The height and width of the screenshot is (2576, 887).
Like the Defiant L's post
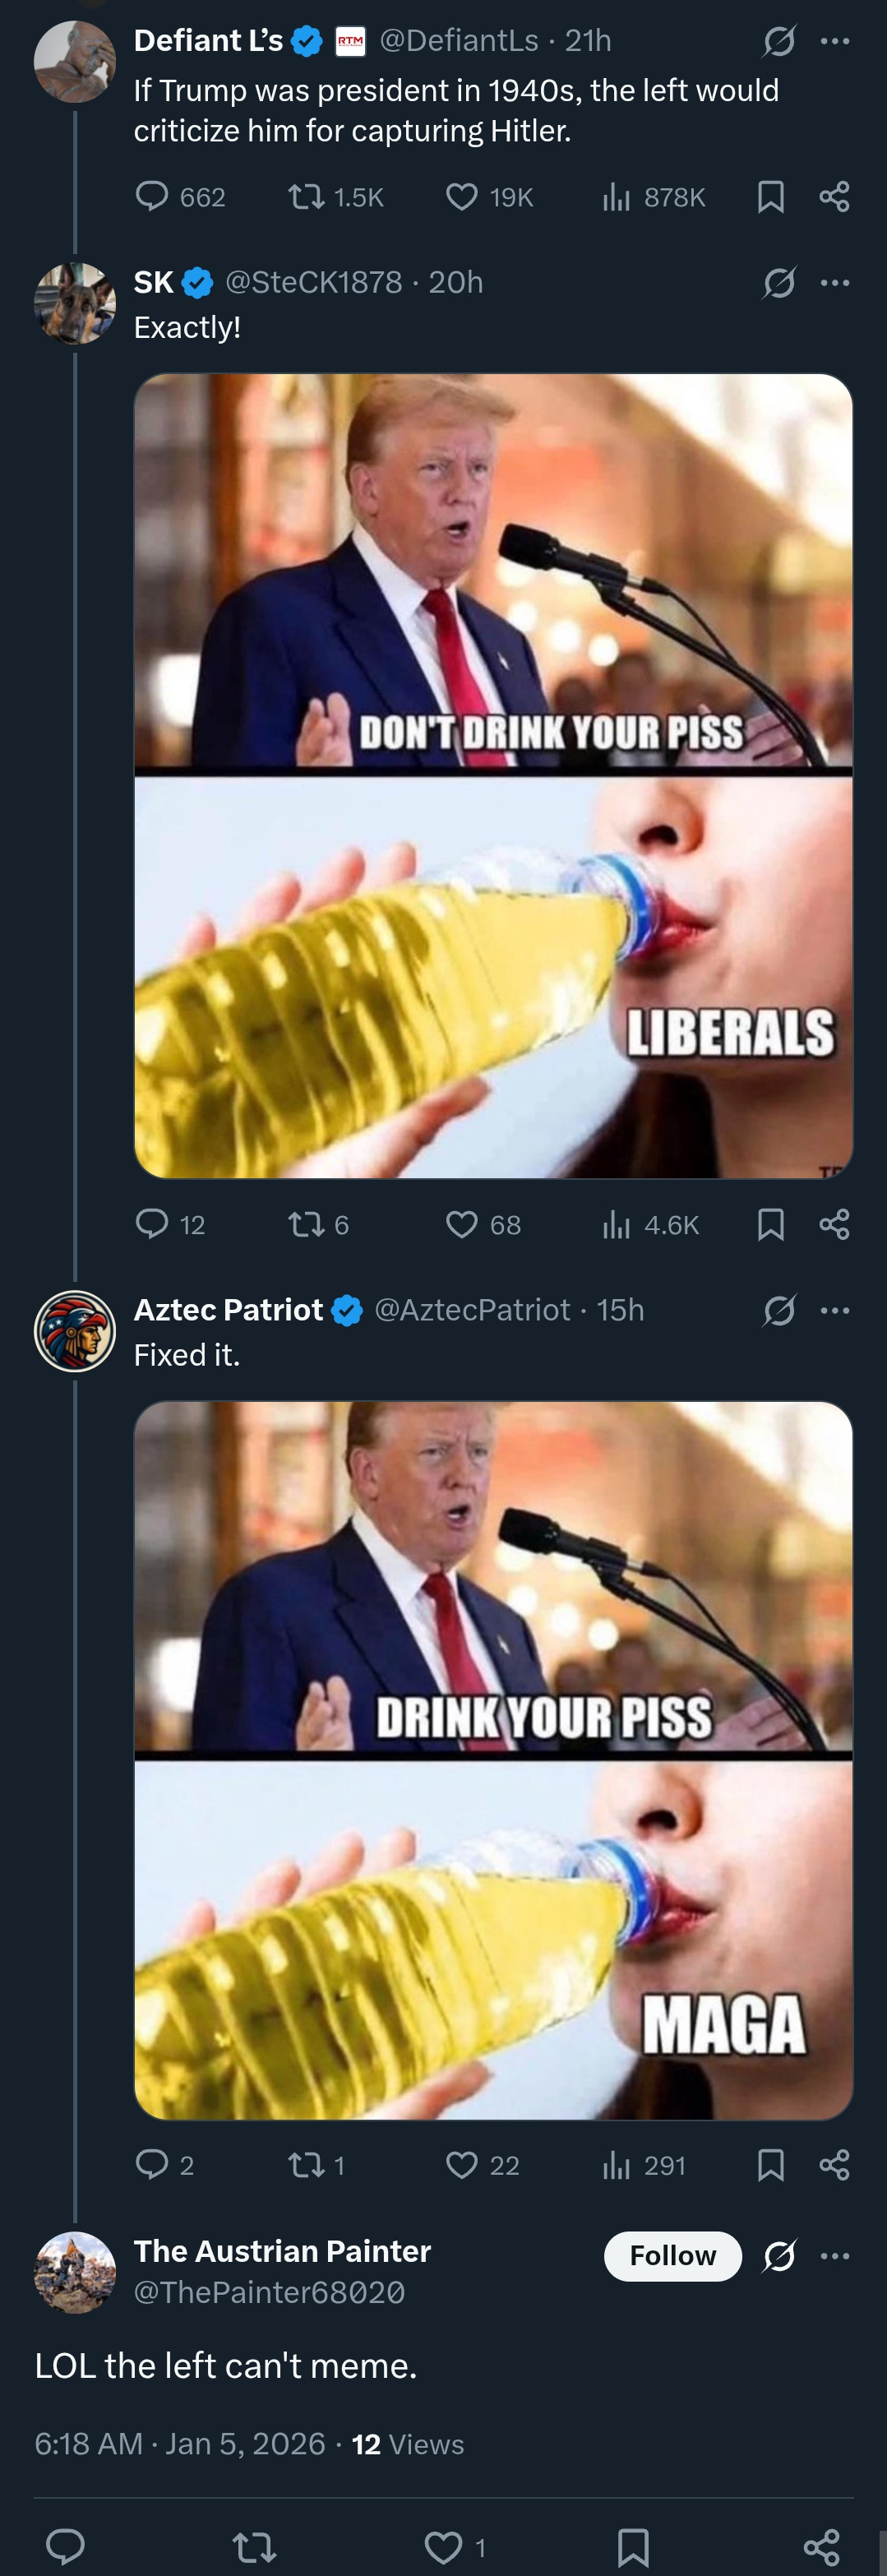click(x=461, y=196)
